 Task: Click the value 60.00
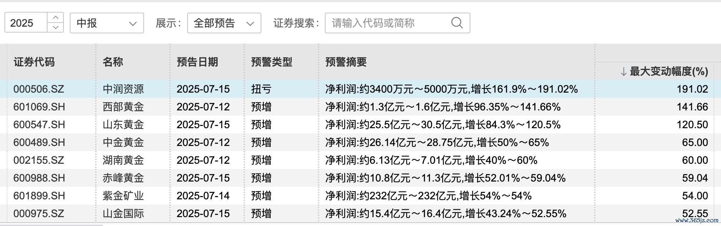pyautogui.click(x=695, y=160)
